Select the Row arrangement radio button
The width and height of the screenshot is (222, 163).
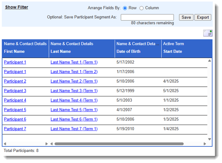coord(125,8)
